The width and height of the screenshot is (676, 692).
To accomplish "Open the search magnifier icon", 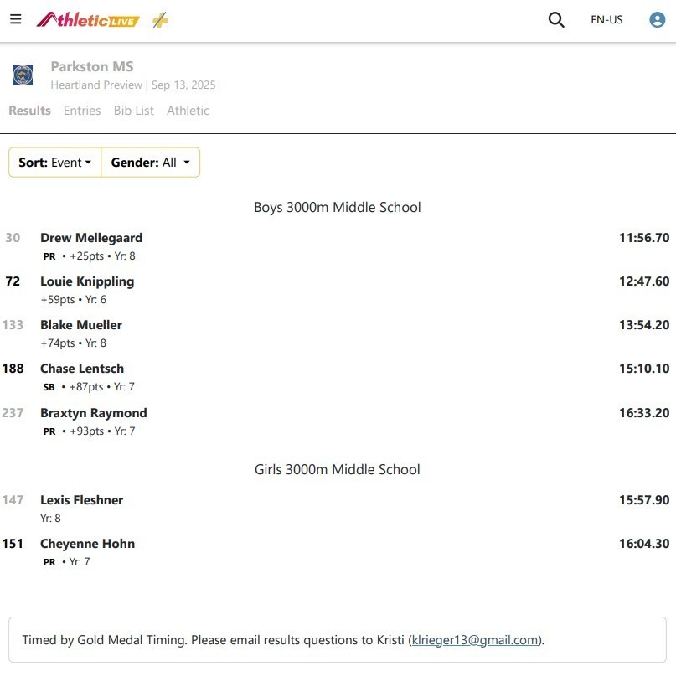I will pos(556,20).
